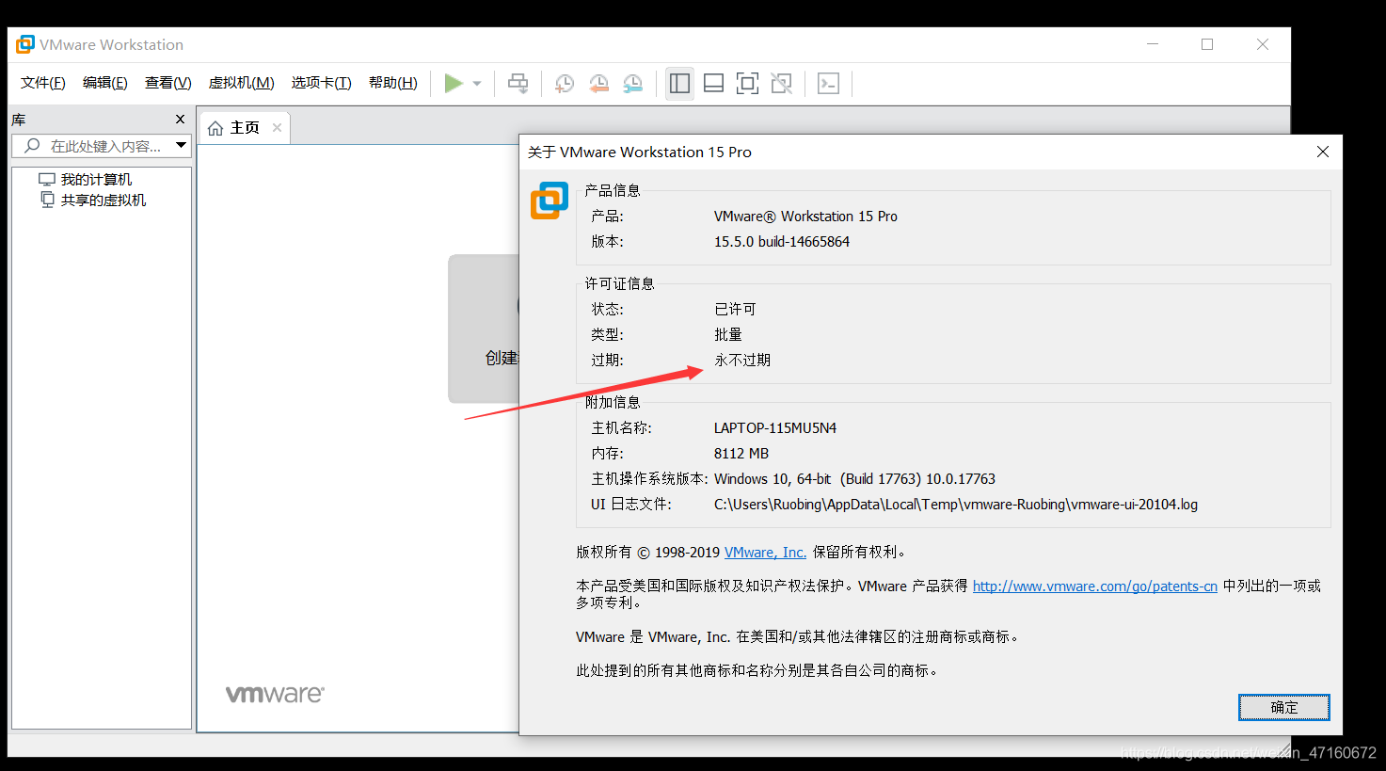The height and width of the screenshot is (771, 1386).
Task: Revert to the previous snapshot icon
Action: (x=598, y=83)
